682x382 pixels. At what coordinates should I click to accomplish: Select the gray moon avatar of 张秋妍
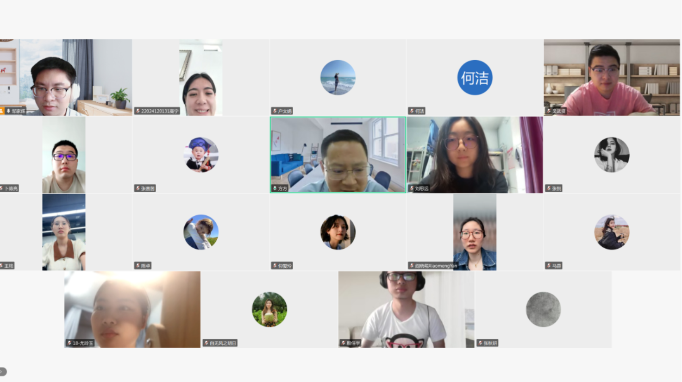[543, 309]
